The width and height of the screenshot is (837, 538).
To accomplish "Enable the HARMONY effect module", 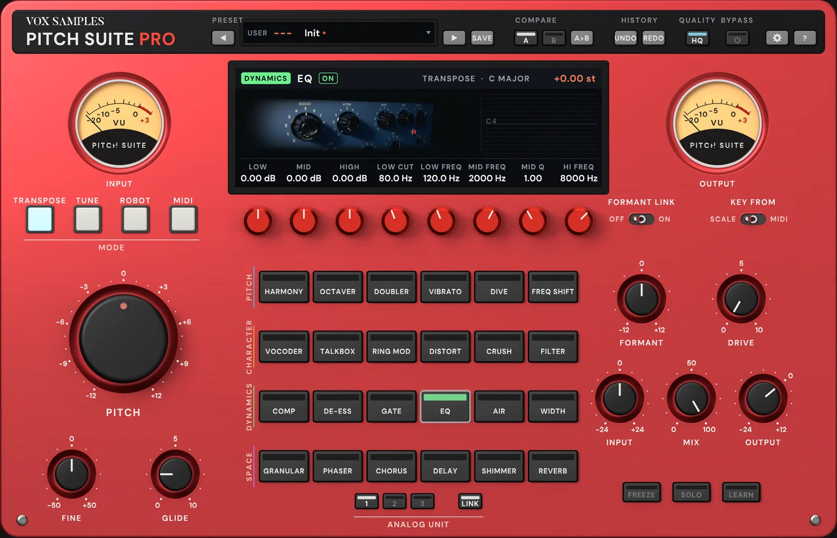I will [284, 287].
